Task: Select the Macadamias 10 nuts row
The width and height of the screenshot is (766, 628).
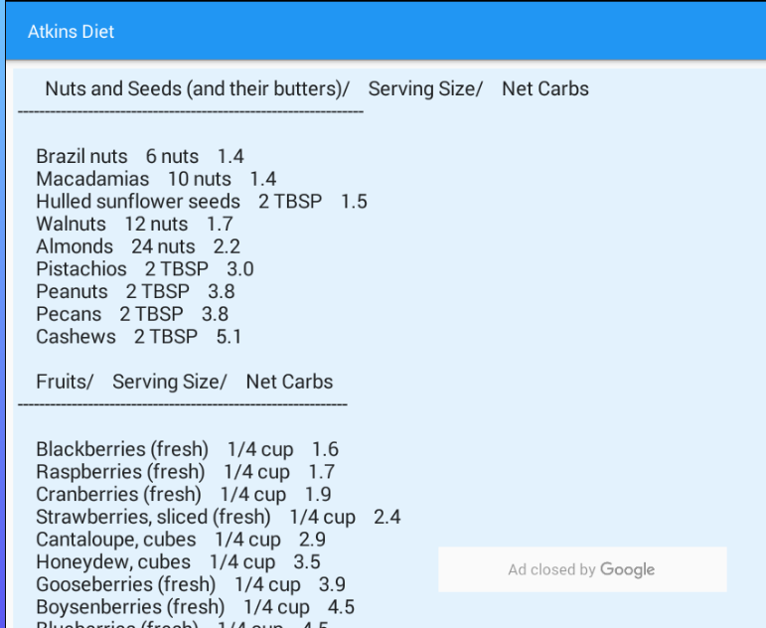Action: [156, 179]
